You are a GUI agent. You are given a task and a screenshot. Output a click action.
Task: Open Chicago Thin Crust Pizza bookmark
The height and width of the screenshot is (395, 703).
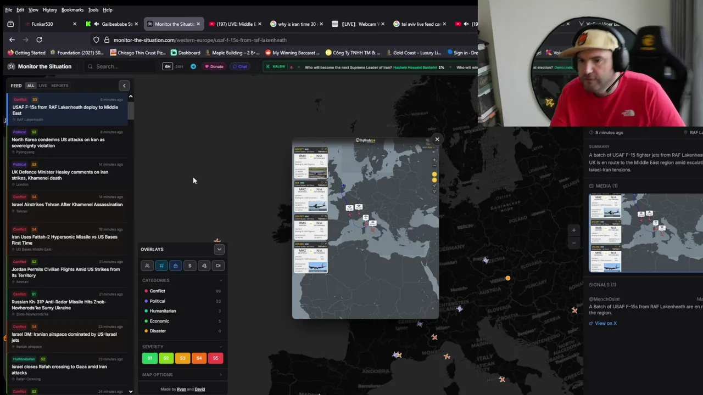138,53
